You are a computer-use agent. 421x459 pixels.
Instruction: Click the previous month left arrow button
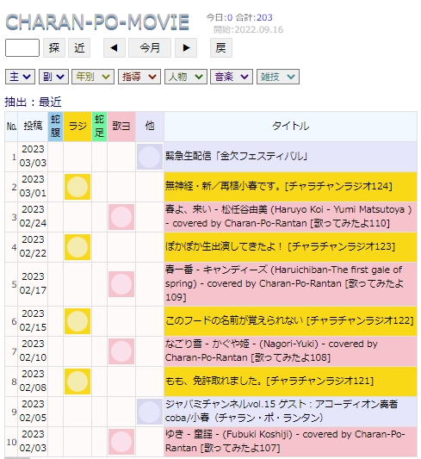click(x=115, y=47)
